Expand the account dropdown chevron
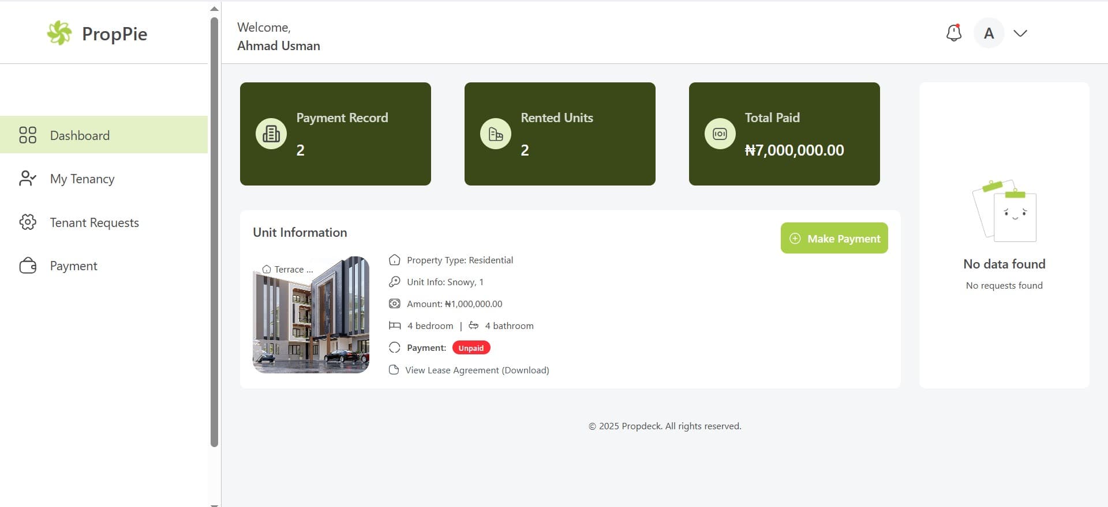The width and height of the screenshot is (1108, 507). (1020, 33)
